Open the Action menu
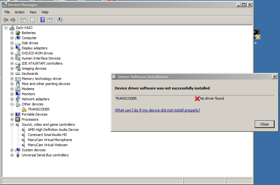This screenshot has height=185, width=280. (20, 12)
